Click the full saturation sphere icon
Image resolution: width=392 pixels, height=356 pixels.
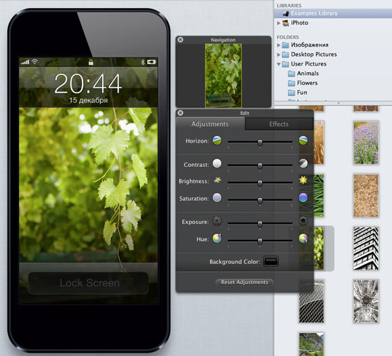[303, 198]
